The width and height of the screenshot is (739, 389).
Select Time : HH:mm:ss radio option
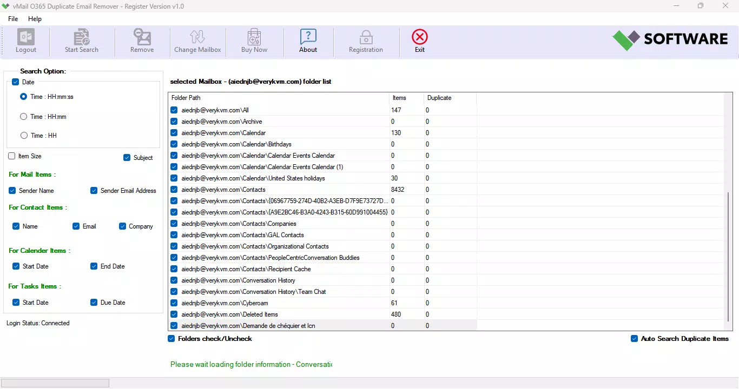[x=23, y=97]
